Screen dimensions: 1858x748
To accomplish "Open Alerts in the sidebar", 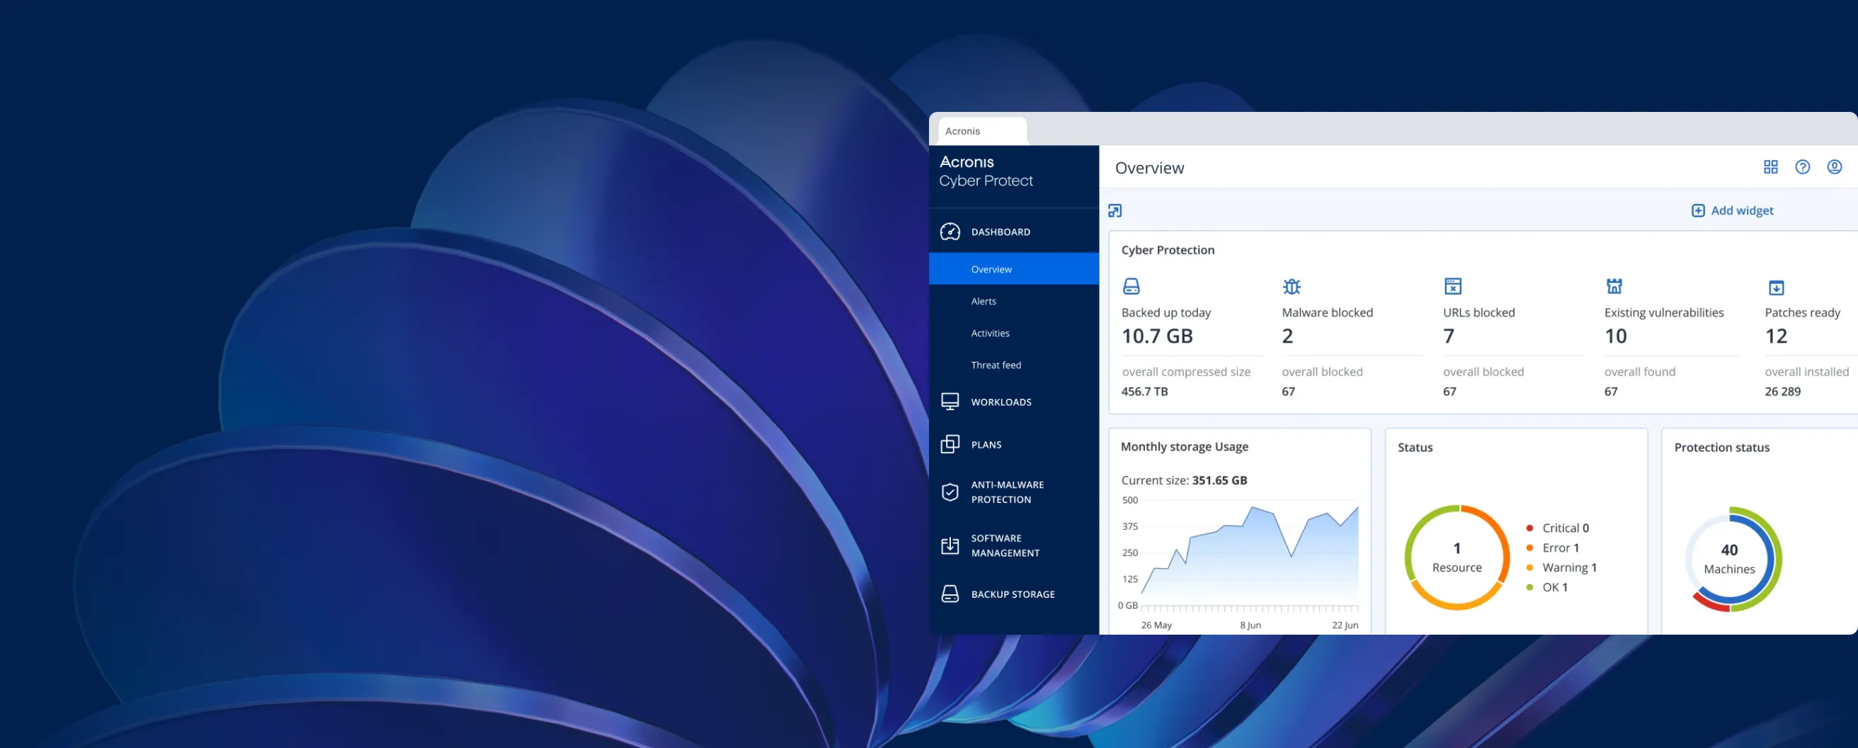I will [x=983, y=301].
